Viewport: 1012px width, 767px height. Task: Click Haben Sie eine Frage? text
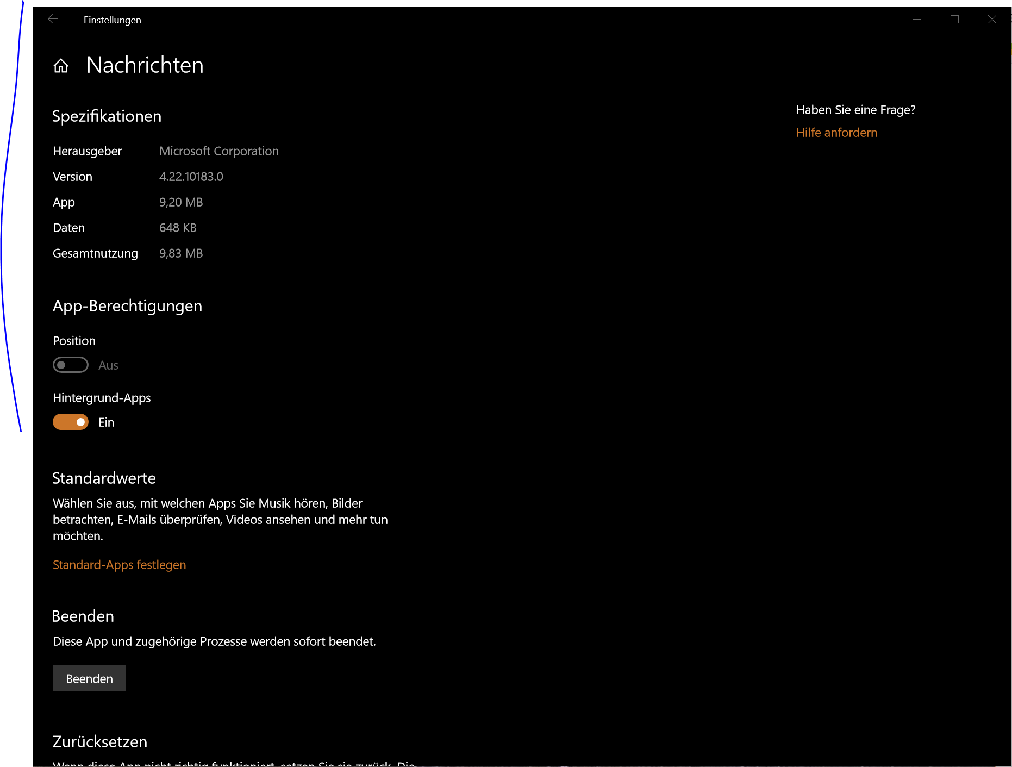pos(855,110)
